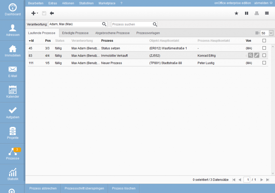Click contact 'Peter Lustig'
Image resolution: width=275 pixels, height=193 pixels.
[206, 63]
